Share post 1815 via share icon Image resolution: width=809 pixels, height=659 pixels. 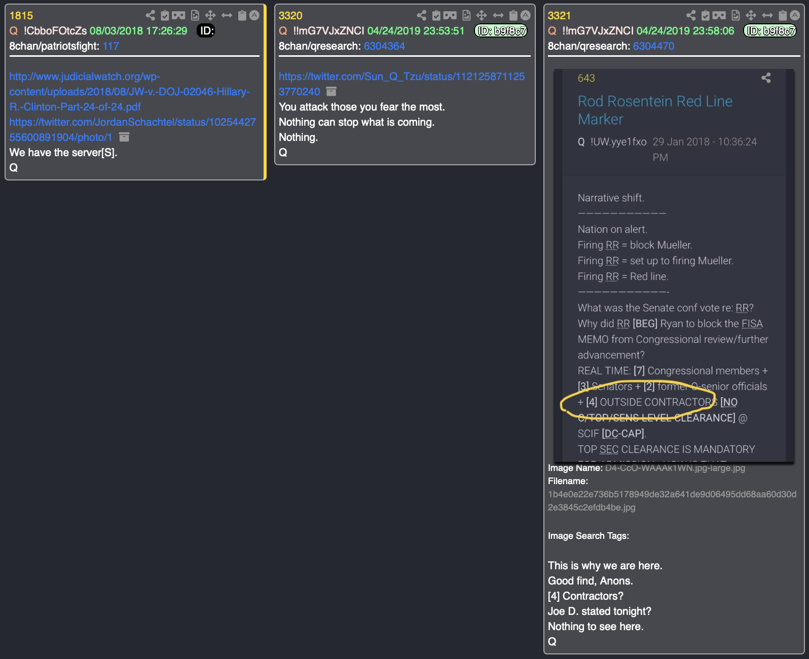(x=151, y=16)
